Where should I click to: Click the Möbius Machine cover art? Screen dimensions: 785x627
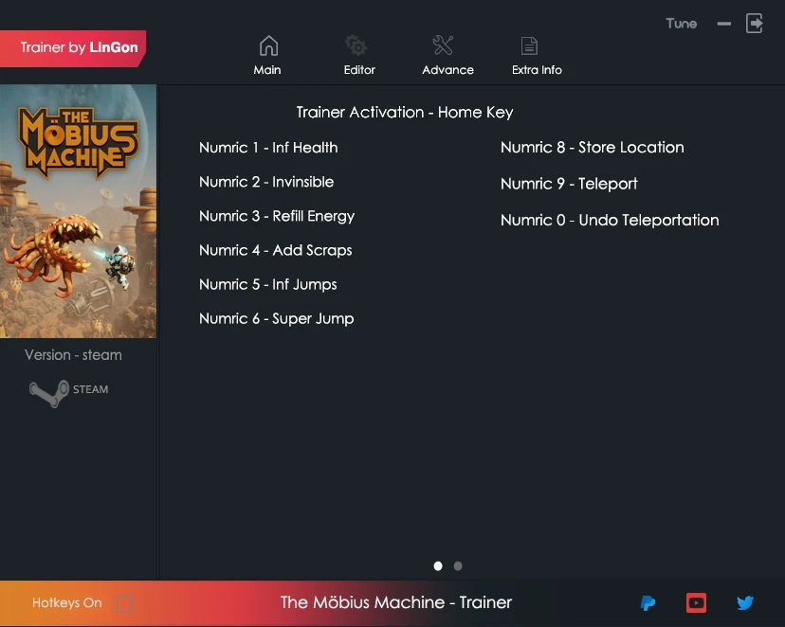(78, 211)
